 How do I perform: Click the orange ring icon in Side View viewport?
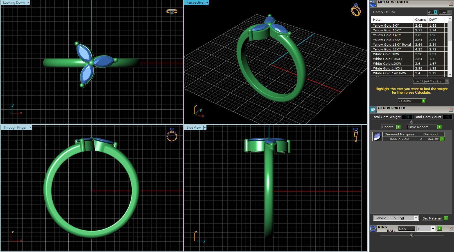point(355,135)
